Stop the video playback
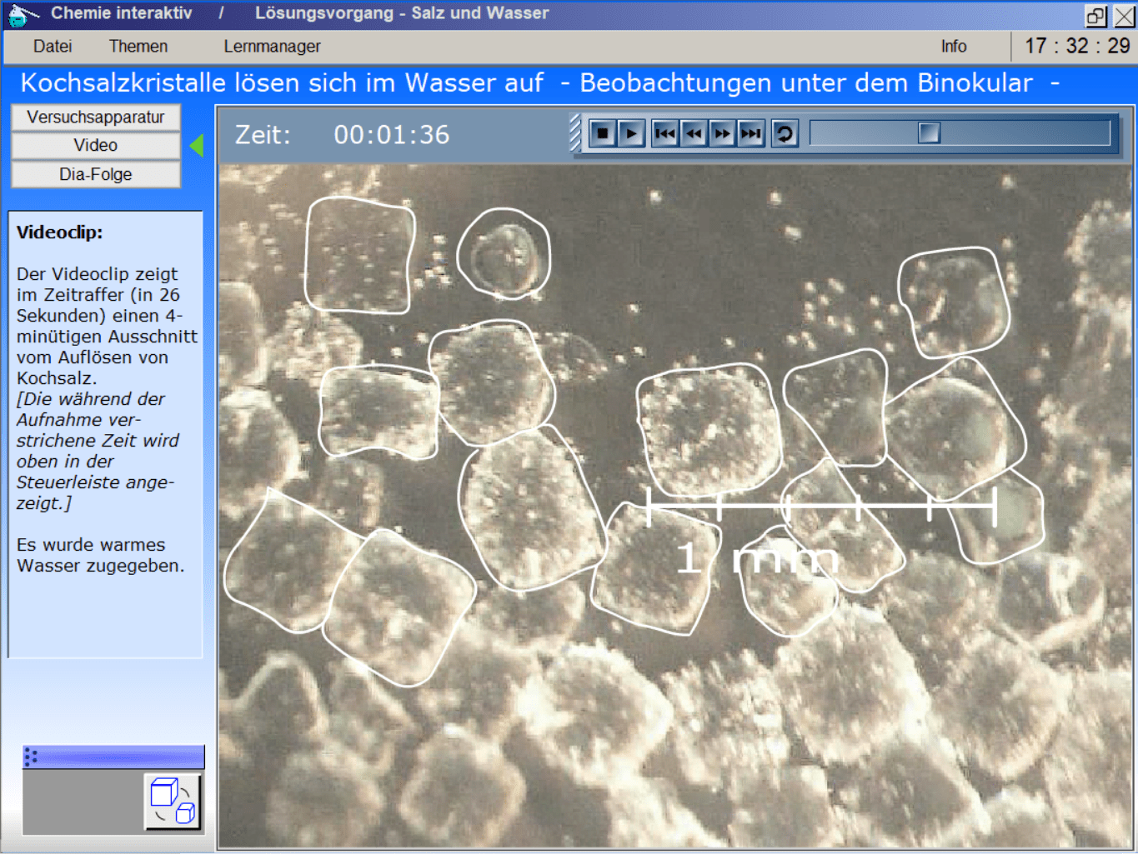The image size is (1138, 854). point(602,133)
